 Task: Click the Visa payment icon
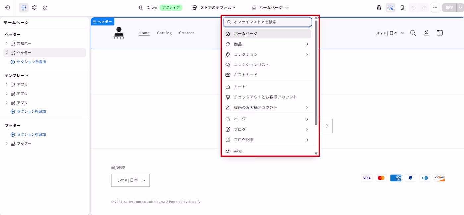pos(367,178)
